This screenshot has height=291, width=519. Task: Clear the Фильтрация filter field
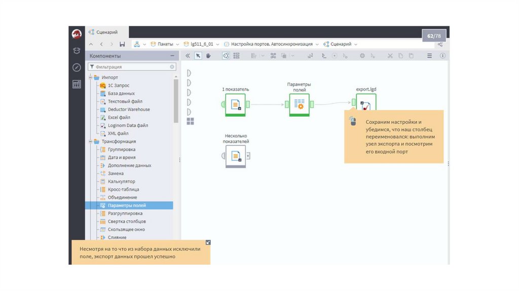pyautogui.click(x=172, y=67)
